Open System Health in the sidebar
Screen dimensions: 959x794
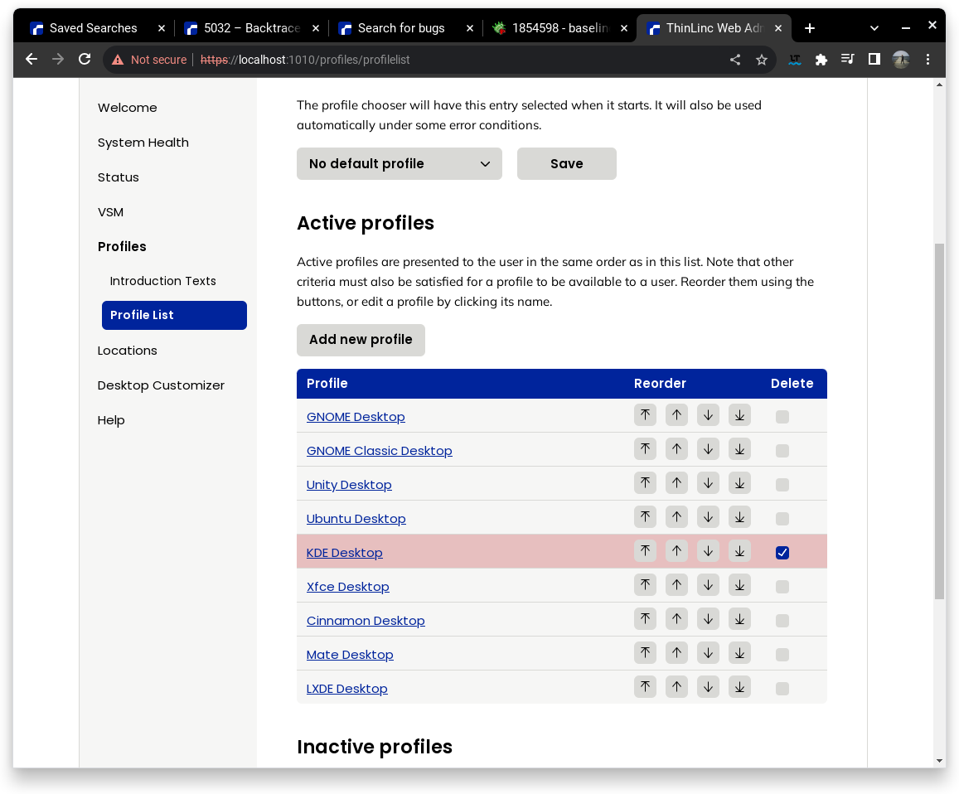point(143,143)
